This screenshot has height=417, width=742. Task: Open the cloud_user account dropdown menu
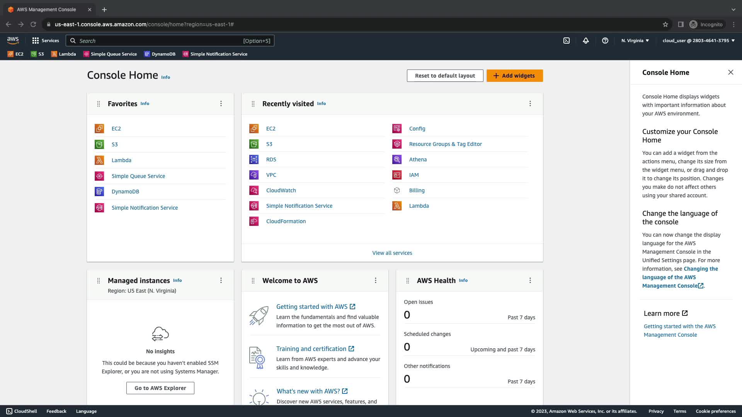[x=698, y=41]
